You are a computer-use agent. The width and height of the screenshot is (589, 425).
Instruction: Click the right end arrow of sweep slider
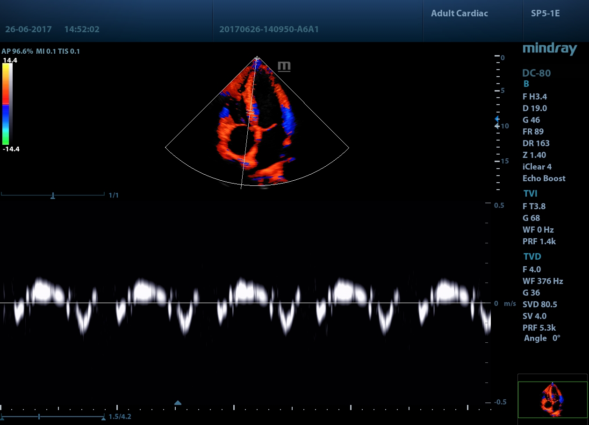click(103, 418)
